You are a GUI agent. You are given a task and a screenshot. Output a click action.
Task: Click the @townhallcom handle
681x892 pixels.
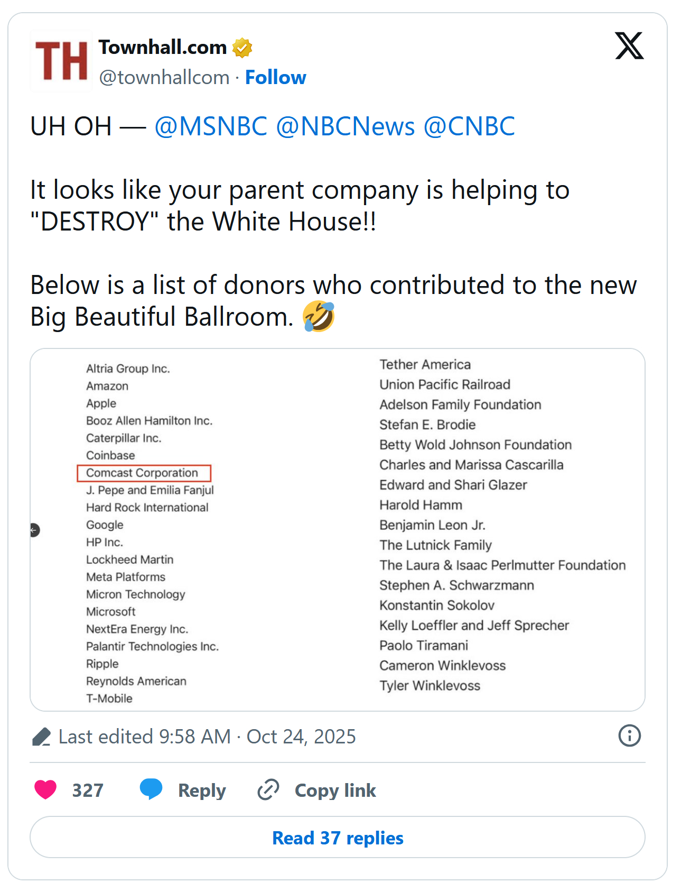tap(164, 78)
